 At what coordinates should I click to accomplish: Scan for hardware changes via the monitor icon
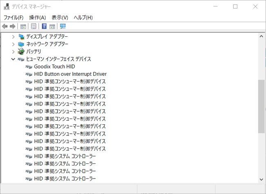tap(63, 26)
